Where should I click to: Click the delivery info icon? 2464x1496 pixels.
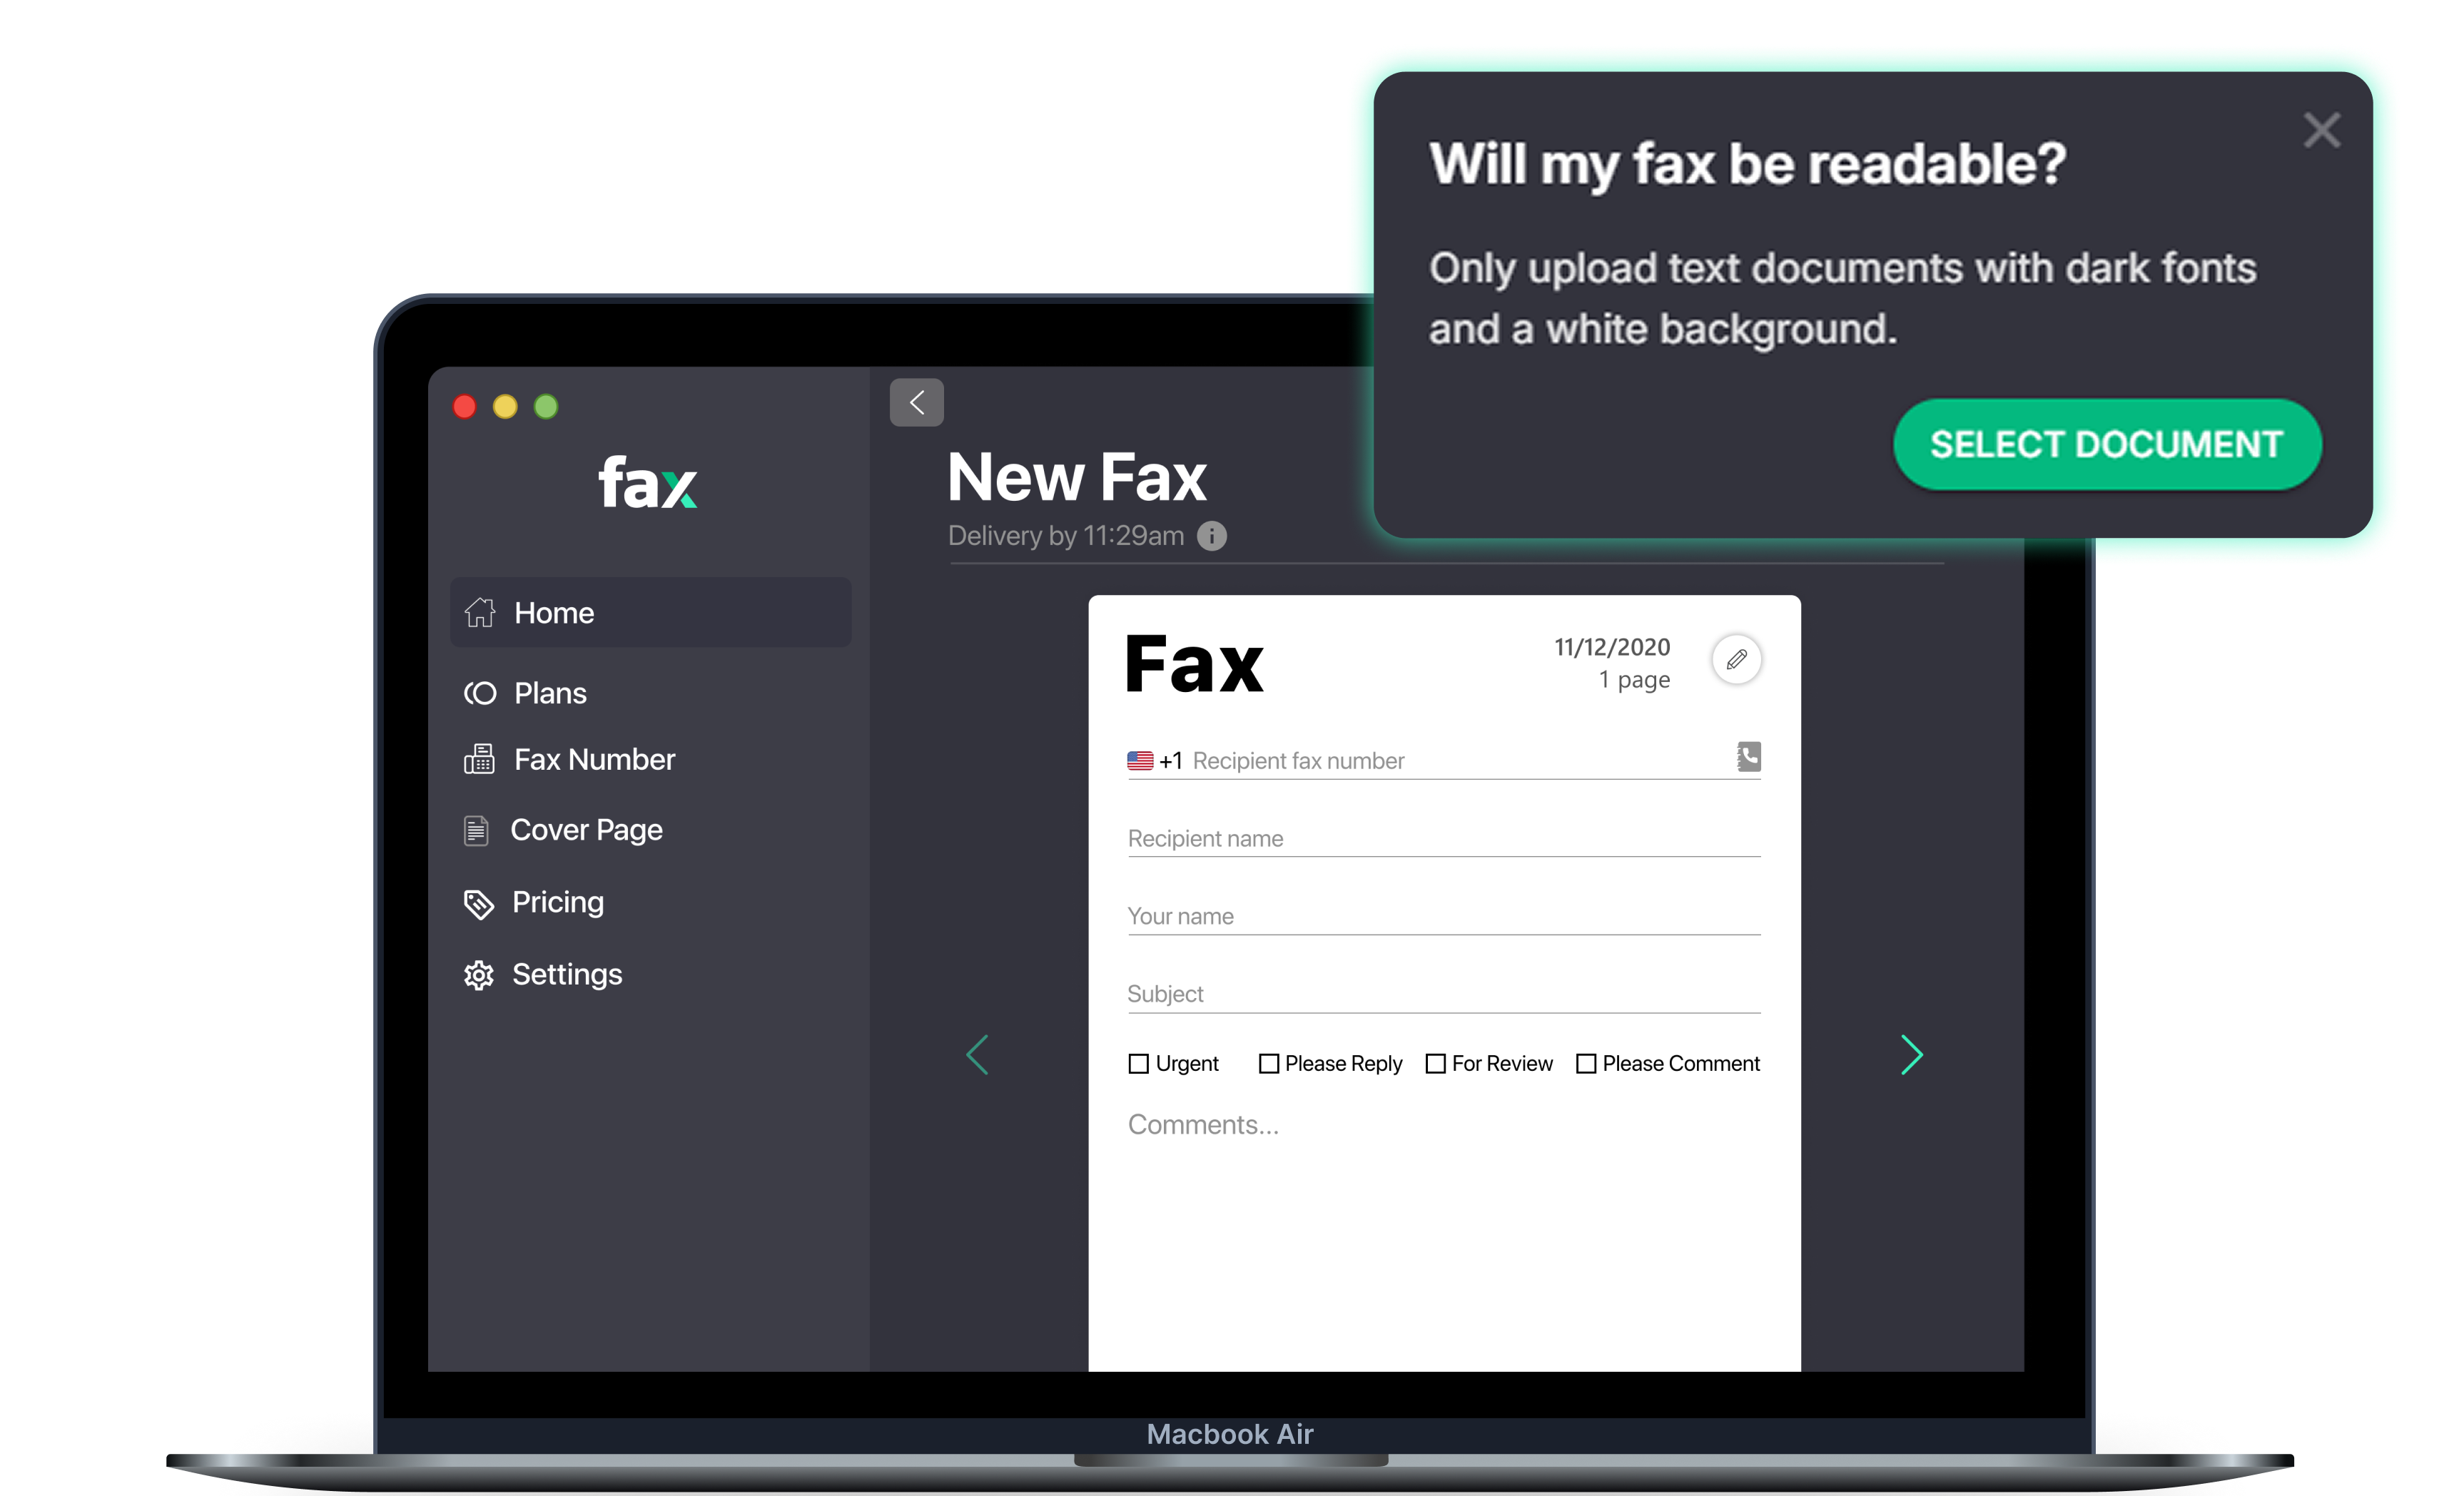tap(1212, 536)
